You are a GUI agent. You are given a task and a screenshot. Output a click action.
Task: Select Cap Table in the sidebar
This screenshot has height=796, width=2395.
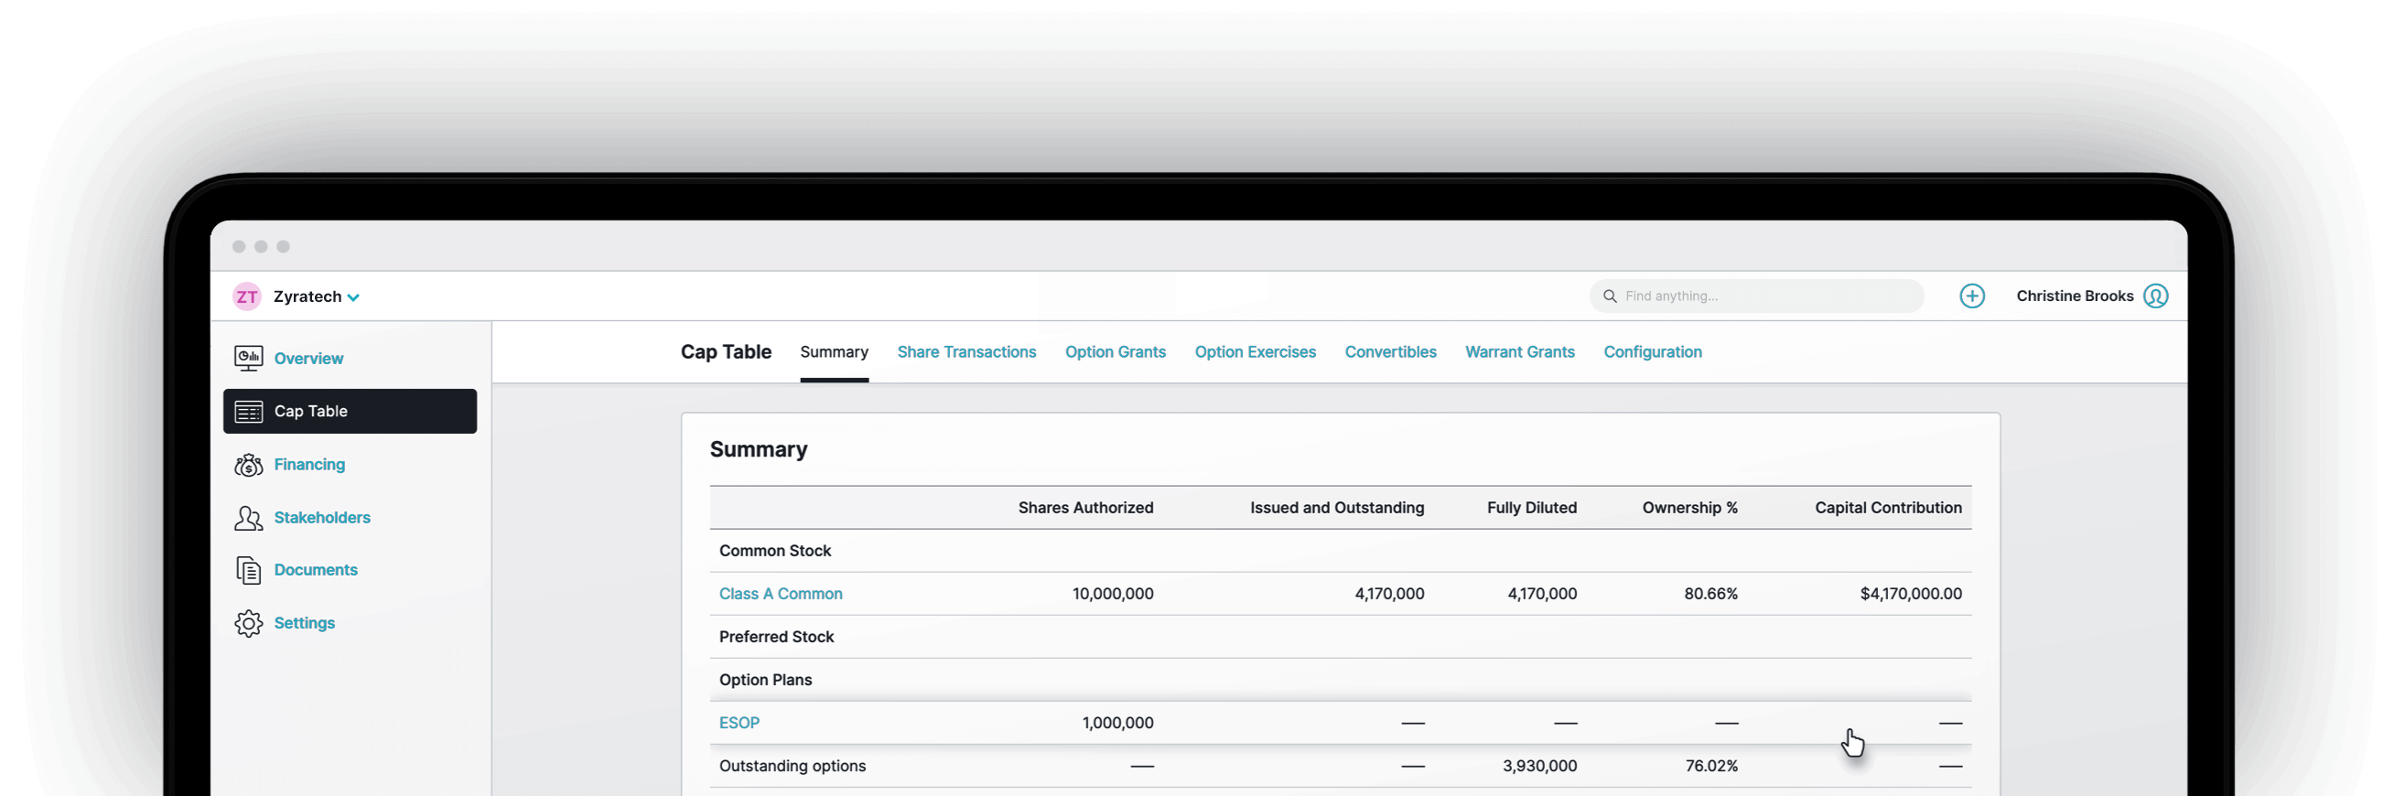tap(350, 411)
